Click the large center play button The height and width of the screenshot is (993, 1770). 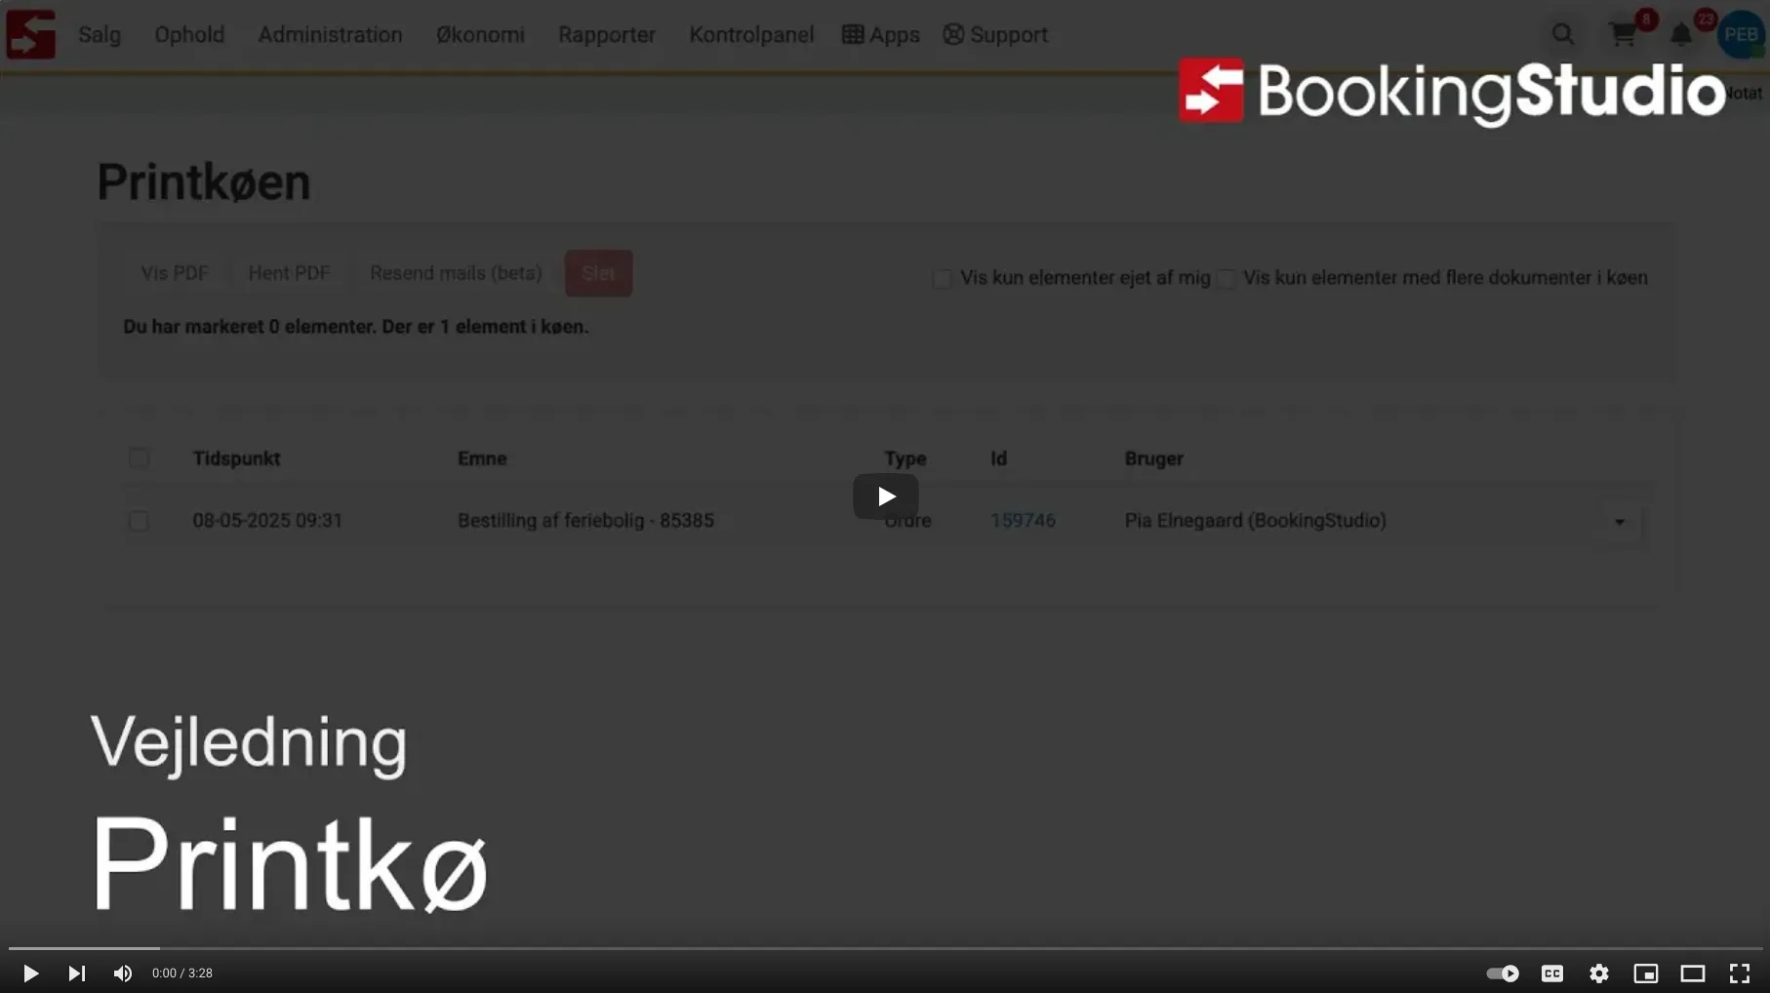tap(885, 496)
